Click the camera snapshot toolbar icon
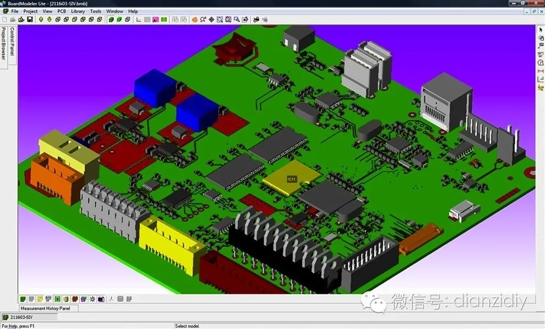 (256, 19)
